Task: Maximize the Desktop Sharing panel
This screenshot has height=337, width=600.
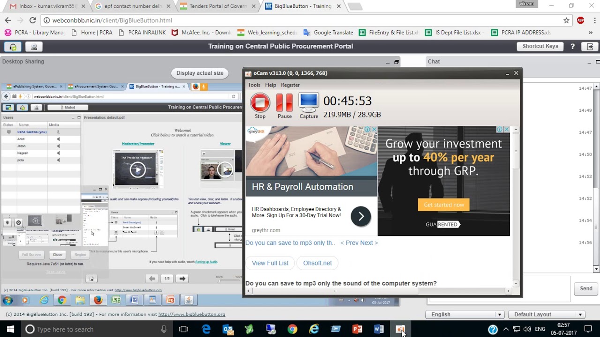Action: pos(397,62)
